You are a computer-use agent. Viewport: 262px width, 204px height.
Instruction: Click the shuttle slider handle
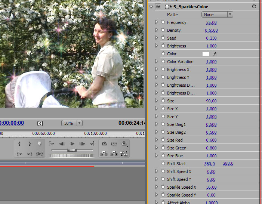(72, 150)
